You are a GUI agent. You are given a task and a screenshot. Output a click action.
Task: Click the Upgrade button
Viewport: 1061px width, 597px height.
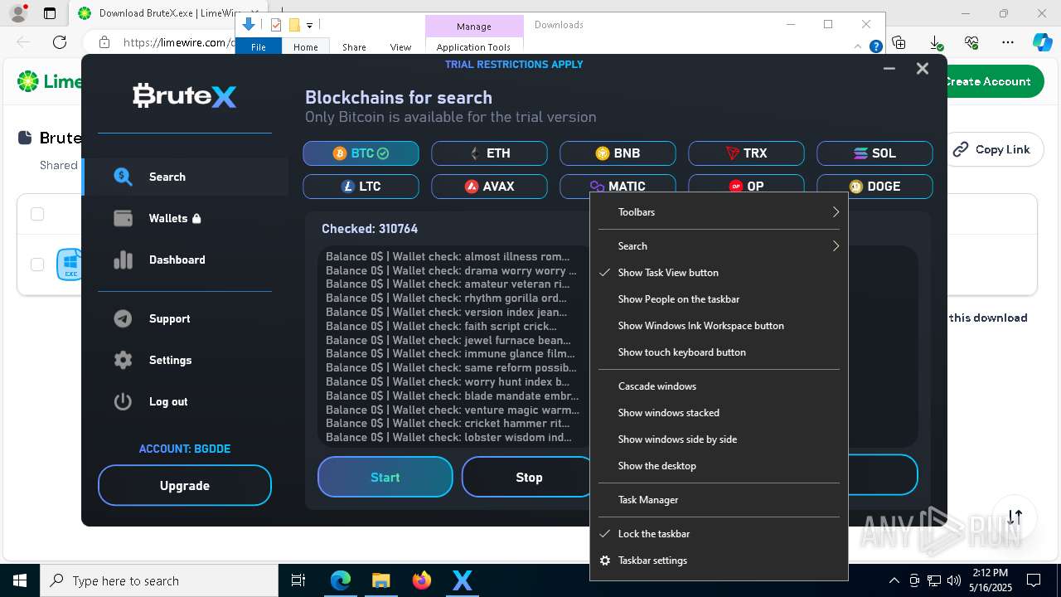(x=185, y=486)
